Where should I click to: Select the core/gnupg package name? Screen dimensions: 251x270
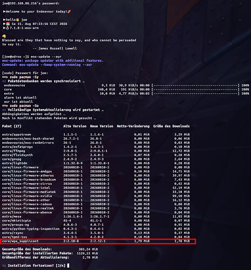coord(12,159)
